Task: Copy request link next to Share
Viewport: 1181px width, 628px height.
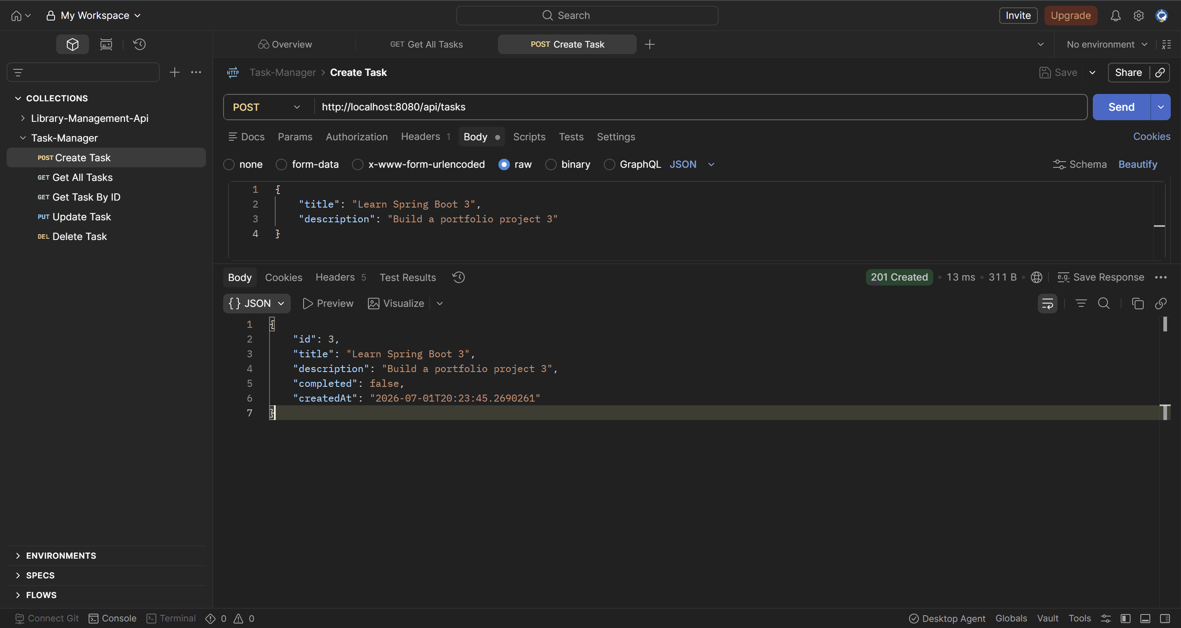Action: [1160, 73]
